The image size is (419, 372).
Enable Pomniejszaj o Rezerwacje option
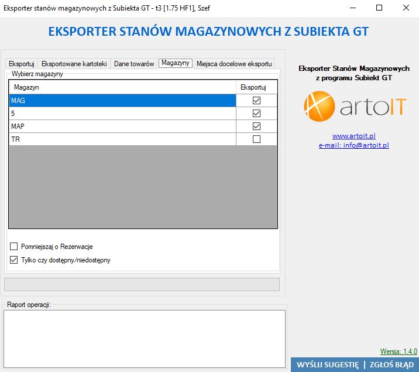click(x=14, y=247)
